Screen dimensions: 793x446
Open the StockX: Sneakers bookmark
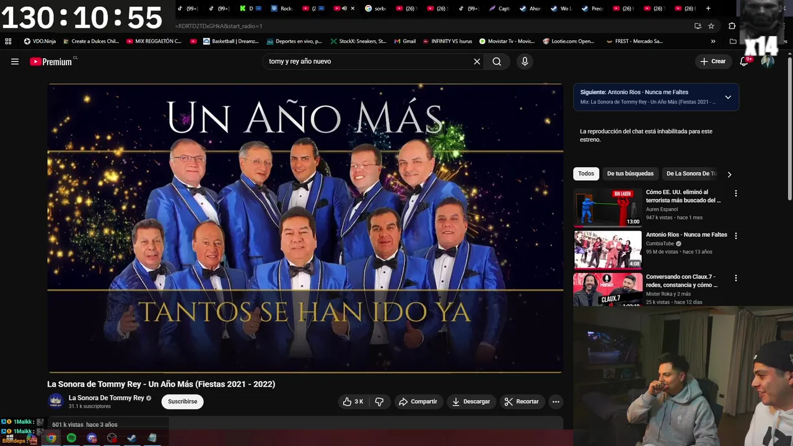click(x=358, y=42)
